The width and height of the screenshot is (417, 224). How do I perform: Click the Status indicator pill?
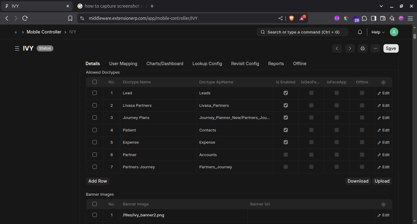(x=45, y=48)
